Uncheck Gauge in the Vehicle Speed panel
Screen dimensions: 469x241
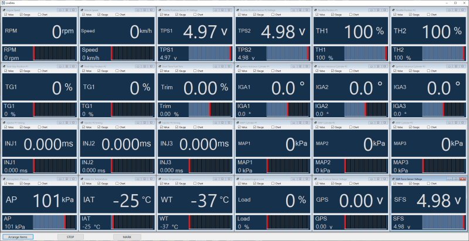coord(99,14)
